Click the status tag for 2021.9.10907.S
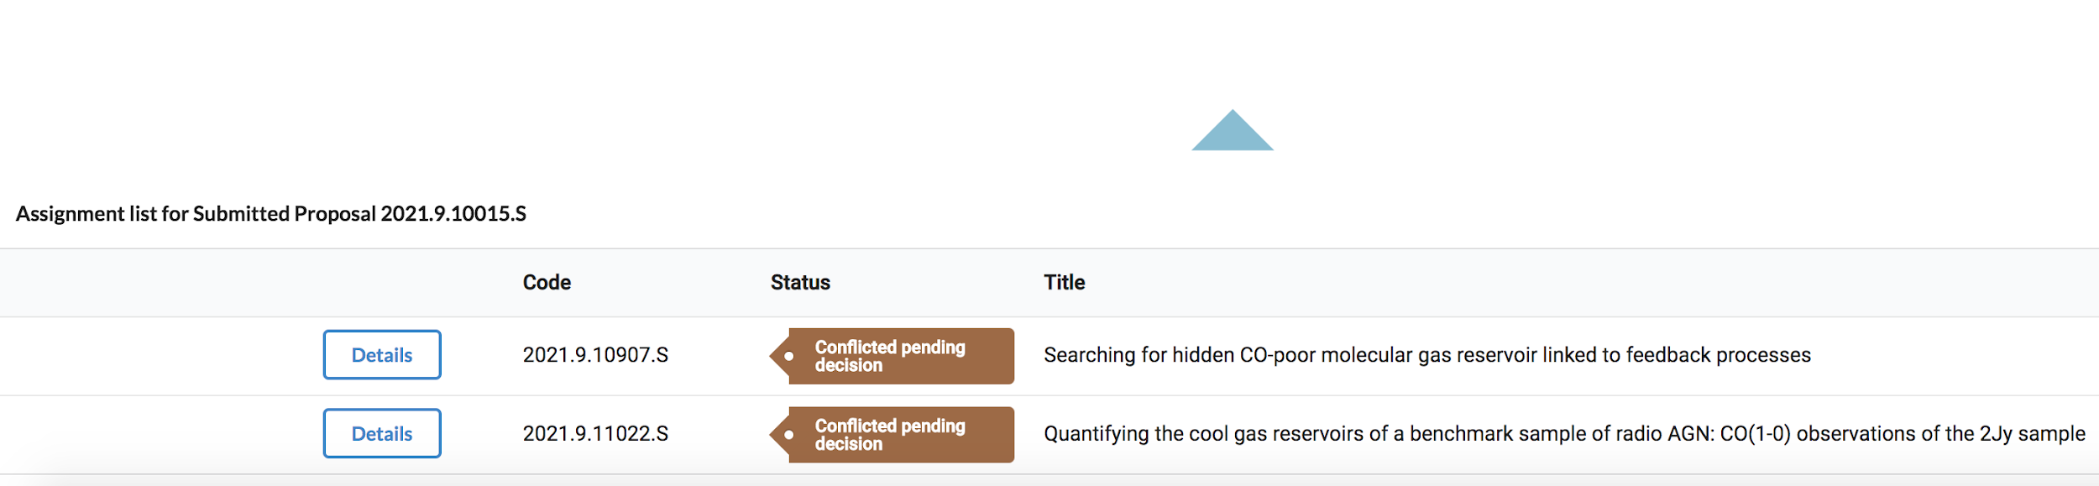Screen dimensions: 2099x486 tap(898, 356)
